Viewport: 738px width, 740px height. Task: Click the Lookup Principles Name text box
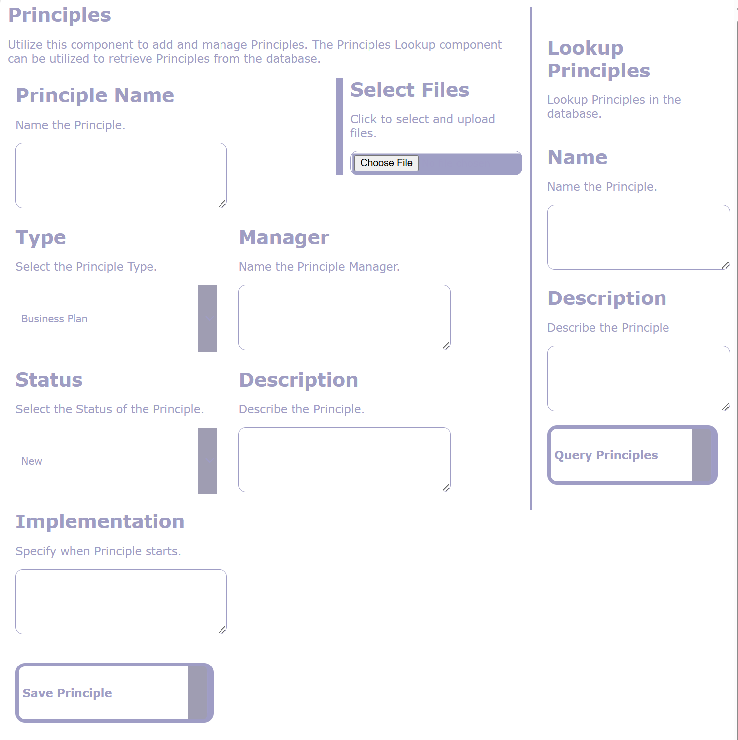[x=638, y=237]
